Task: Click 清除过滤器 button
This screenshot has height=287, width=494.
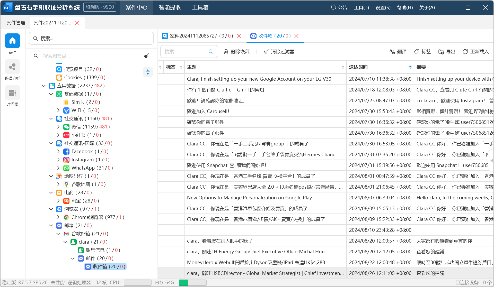Action: (279, 52)
